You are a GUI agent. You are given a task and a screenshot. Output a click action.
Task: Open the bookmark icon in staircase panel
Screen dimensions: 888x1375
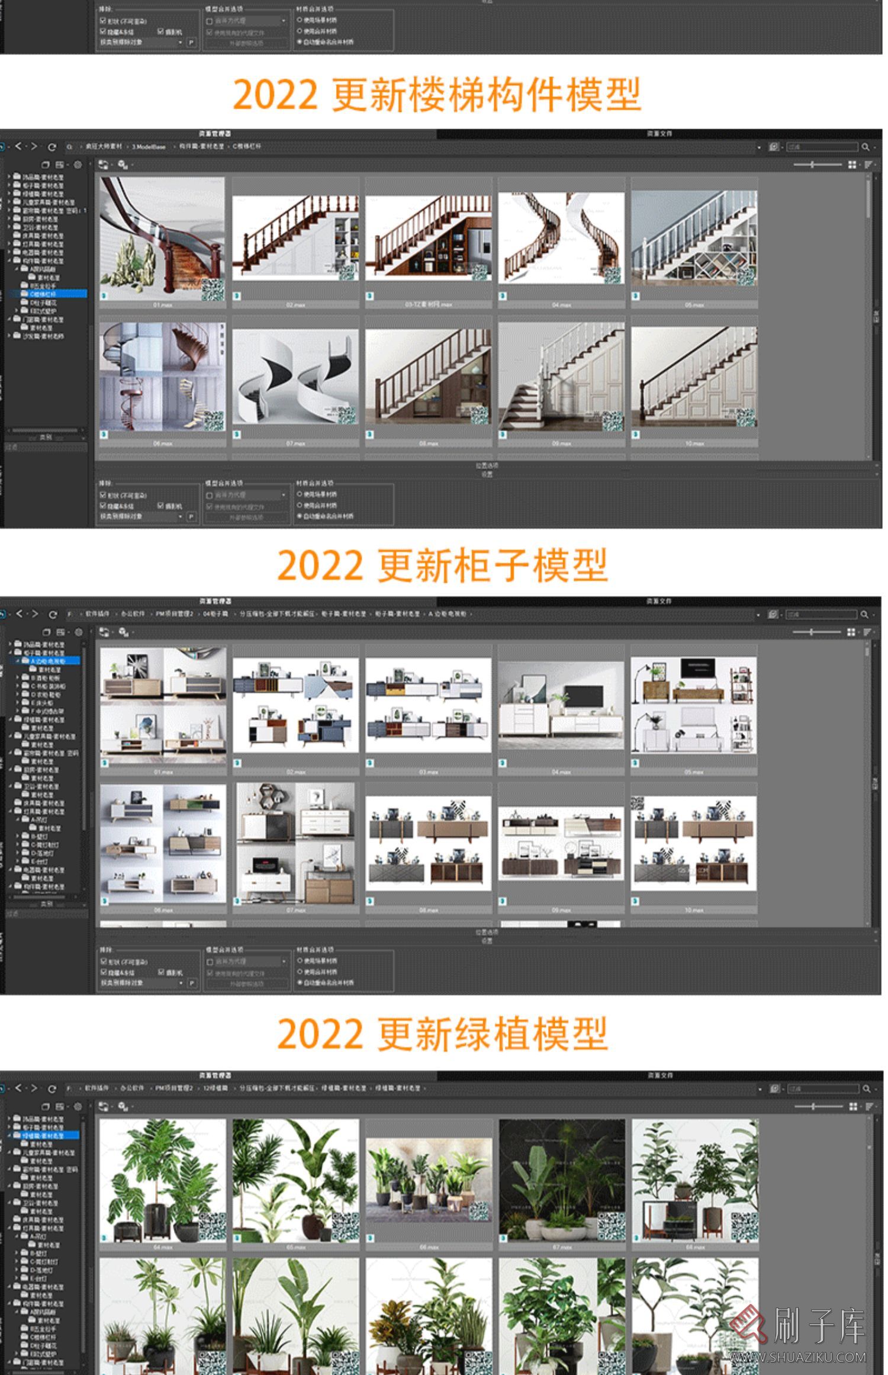pyautogui.click(x=773, y=147)
